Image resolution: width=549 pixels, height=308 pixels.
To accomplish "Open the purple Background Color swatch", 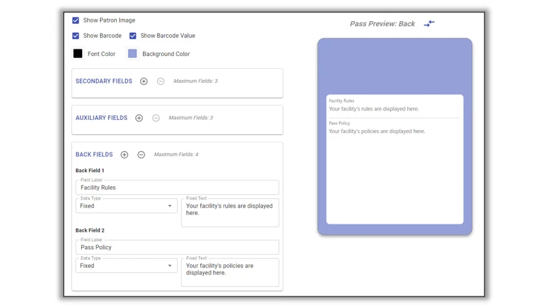I will click(132, 54).
